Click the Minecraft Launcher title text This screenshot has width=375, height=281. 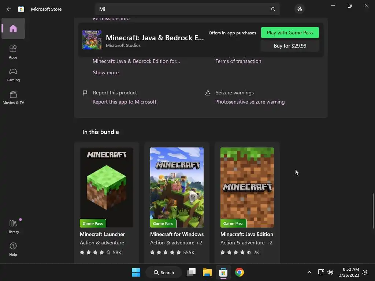coord(103,234)
